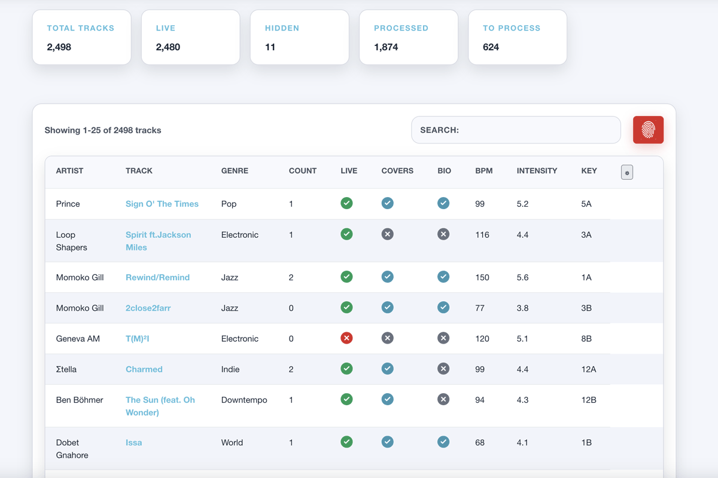Open The Sun (feat. Oh Wonder) link
The height and width of the screenshot is (478, 718).
tap(160, 406)
